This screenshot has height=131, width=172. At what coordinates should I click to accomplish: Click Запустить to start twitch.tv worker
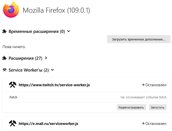pos(158,107)
